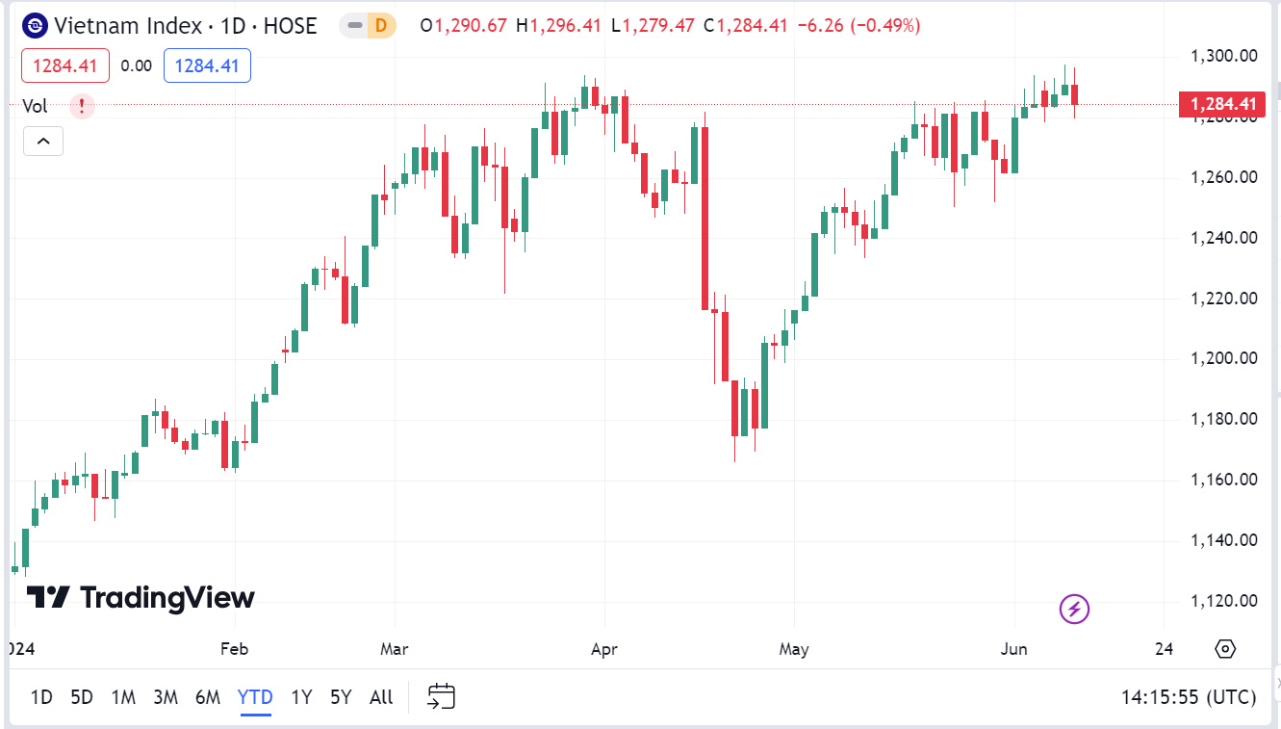Select the 6M date range
The image size is (1281, 729).
tap(208, 697)
